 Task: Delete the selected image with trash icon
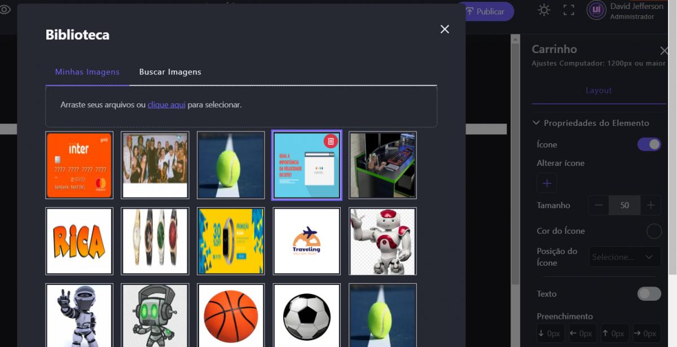[x=331, y=141]
